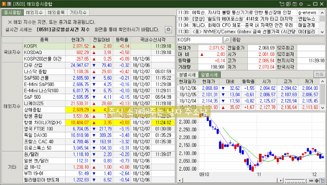Switch to the 기타지수 tab
327x185 pixels.
[78, 13]
